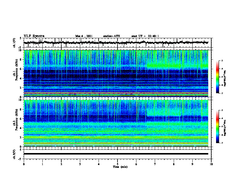238x184 pixels.
Task: Click the "4" tick on ch.1 frequency axis
Action: (x=21, y=78)
